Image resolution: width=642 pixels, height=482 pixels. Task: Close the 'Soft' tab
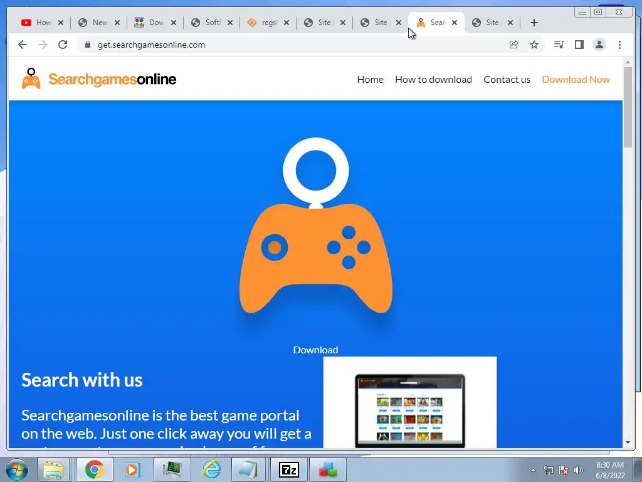pos(230,23)
